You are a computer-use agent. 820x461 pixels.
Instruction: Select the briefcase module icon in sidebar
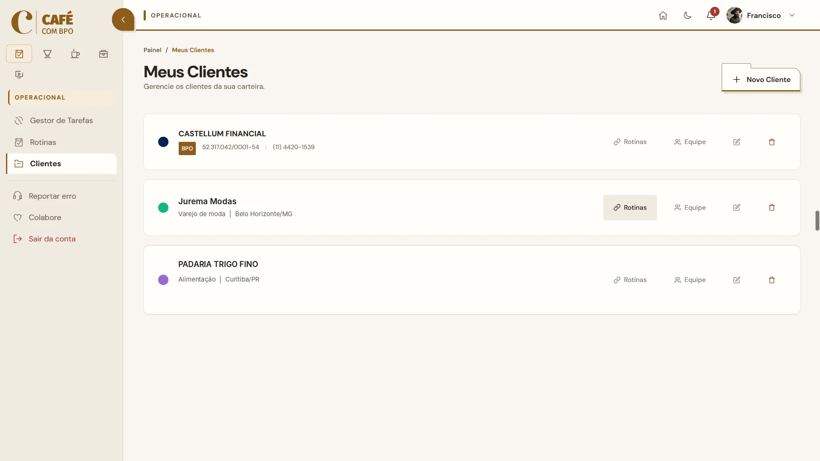(103, 54)
